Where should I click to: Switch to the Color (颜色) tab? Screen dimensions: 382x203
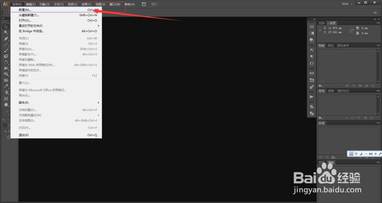click(x=330, y=46)
